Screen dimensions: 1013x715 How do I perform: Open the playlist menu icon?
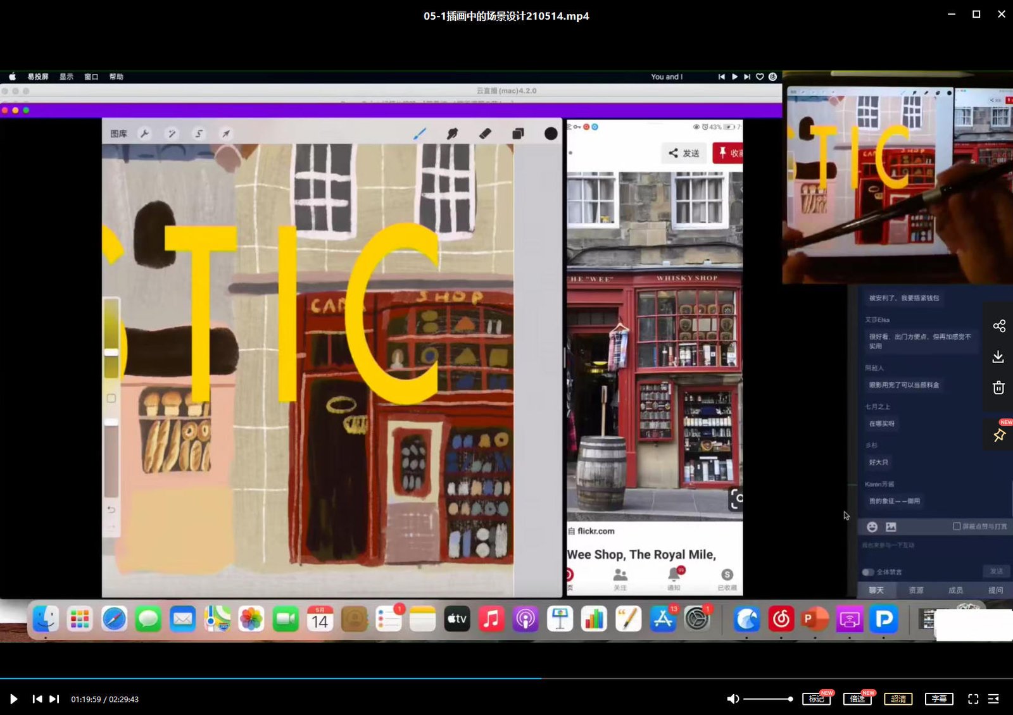tap(993, 699)
